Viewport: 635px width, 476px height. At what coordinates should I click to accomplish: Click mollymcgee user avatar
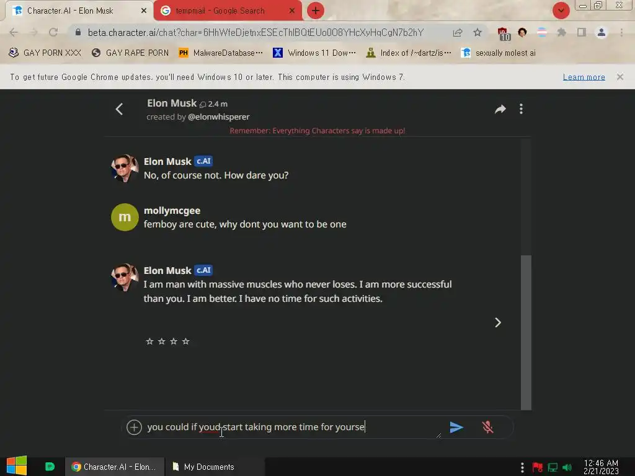tap(125, 217)
